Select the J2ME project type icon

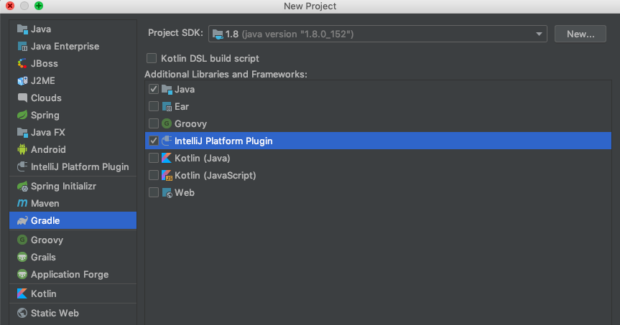(x=22, y=81)
